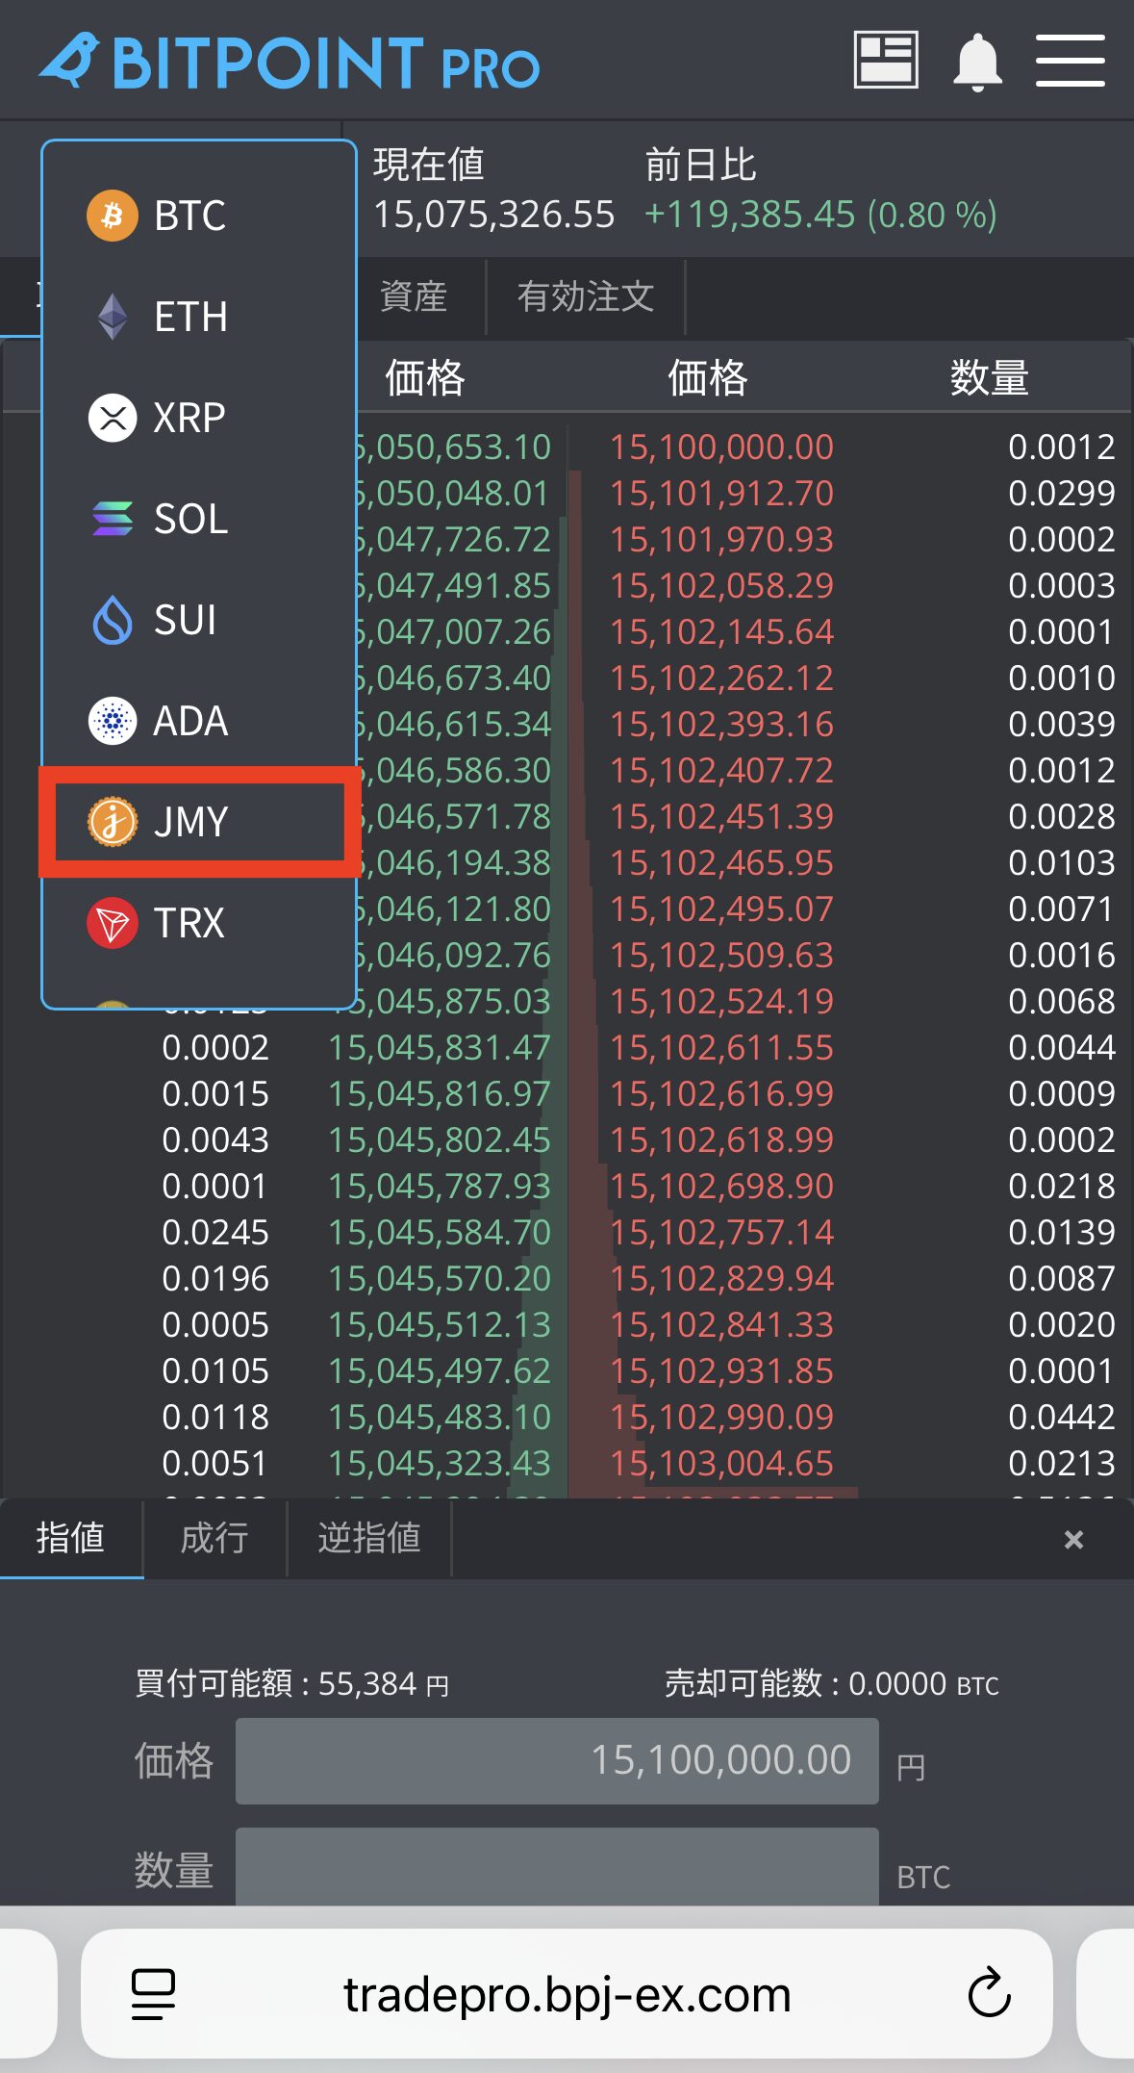
Task: Choose XRP from the currency list
Action: [x=199, y=418]
